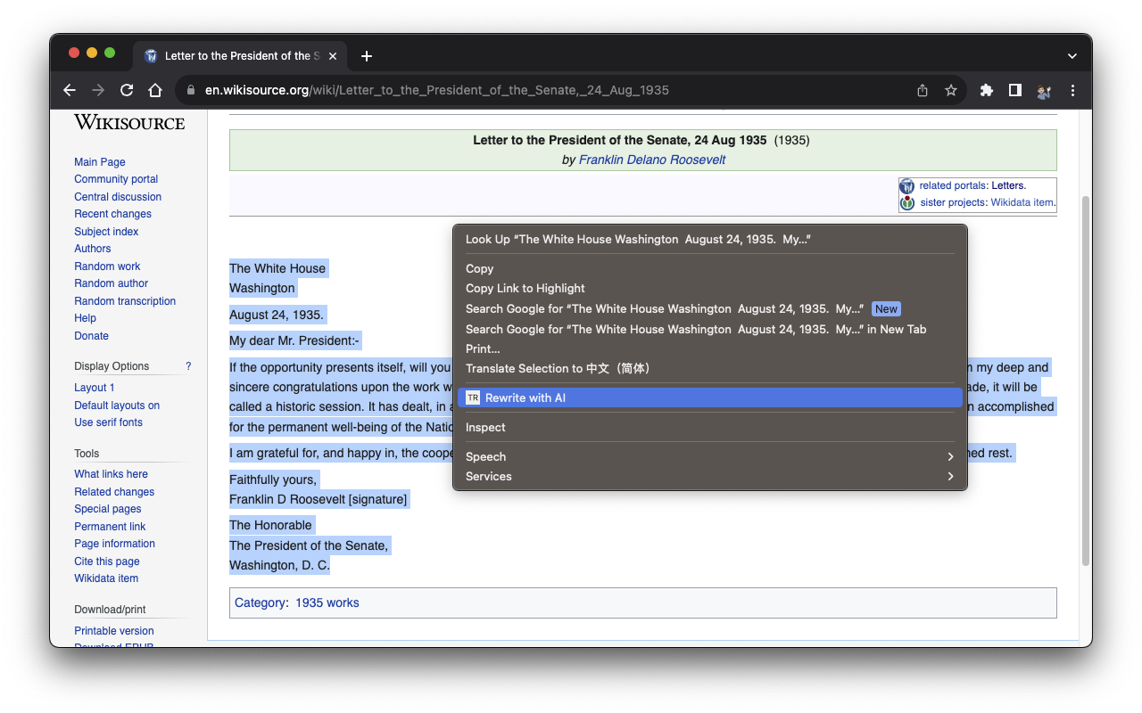Visit the 1935 works category link
Image resolution: width=1142 pixels, height=713 pixels.
pyautogui.click(x=327, y=602)
